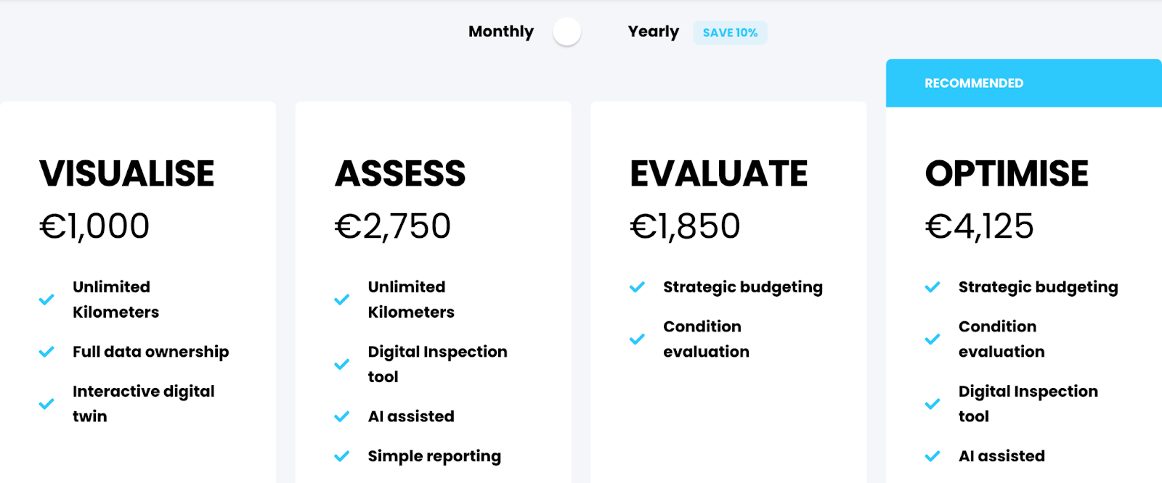Click checkmark beside Strategic budgeting in Evaluate

point(637,287)
